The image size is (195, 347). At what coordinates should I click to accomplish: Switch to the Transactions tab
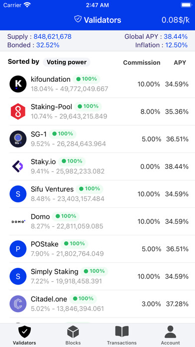pos(122,335)
